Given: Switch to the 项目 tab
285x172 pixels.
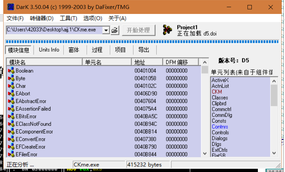Looking at the screenshot, I should click(120, 50).
